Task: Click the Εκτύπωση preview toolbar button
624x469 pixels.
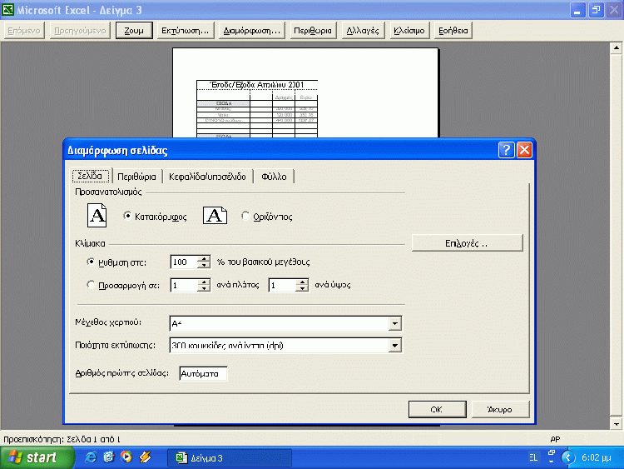Action: [x=185, y=30]
